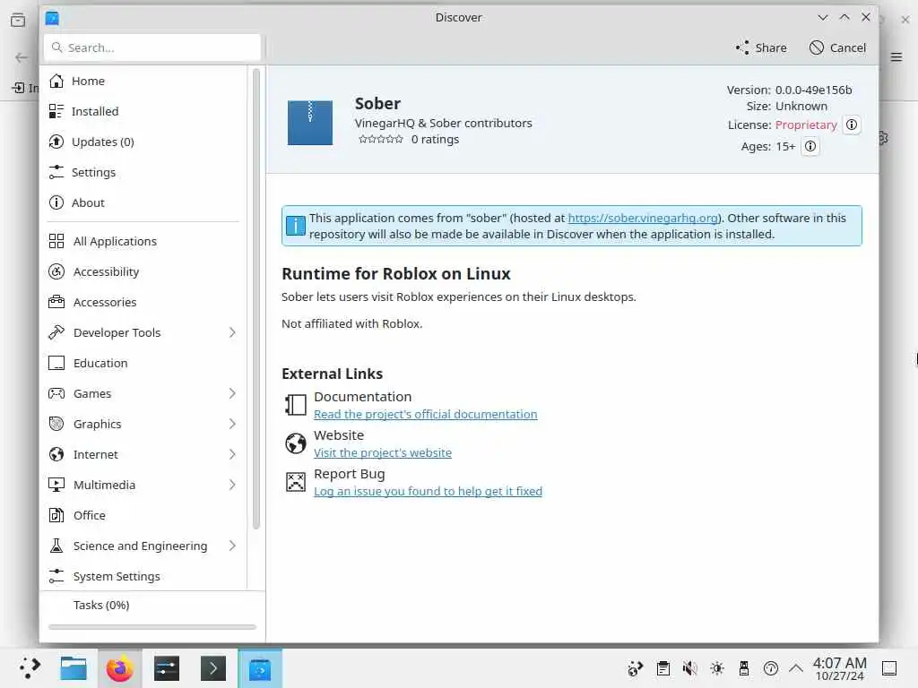Click the Discover window title icon
918x688 pixels.
click(52, 18)
